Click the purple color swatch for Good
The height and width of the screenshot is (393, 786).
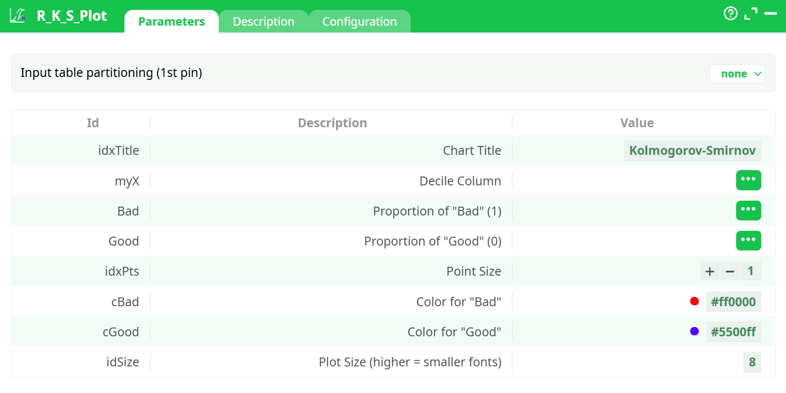point(694,331)
